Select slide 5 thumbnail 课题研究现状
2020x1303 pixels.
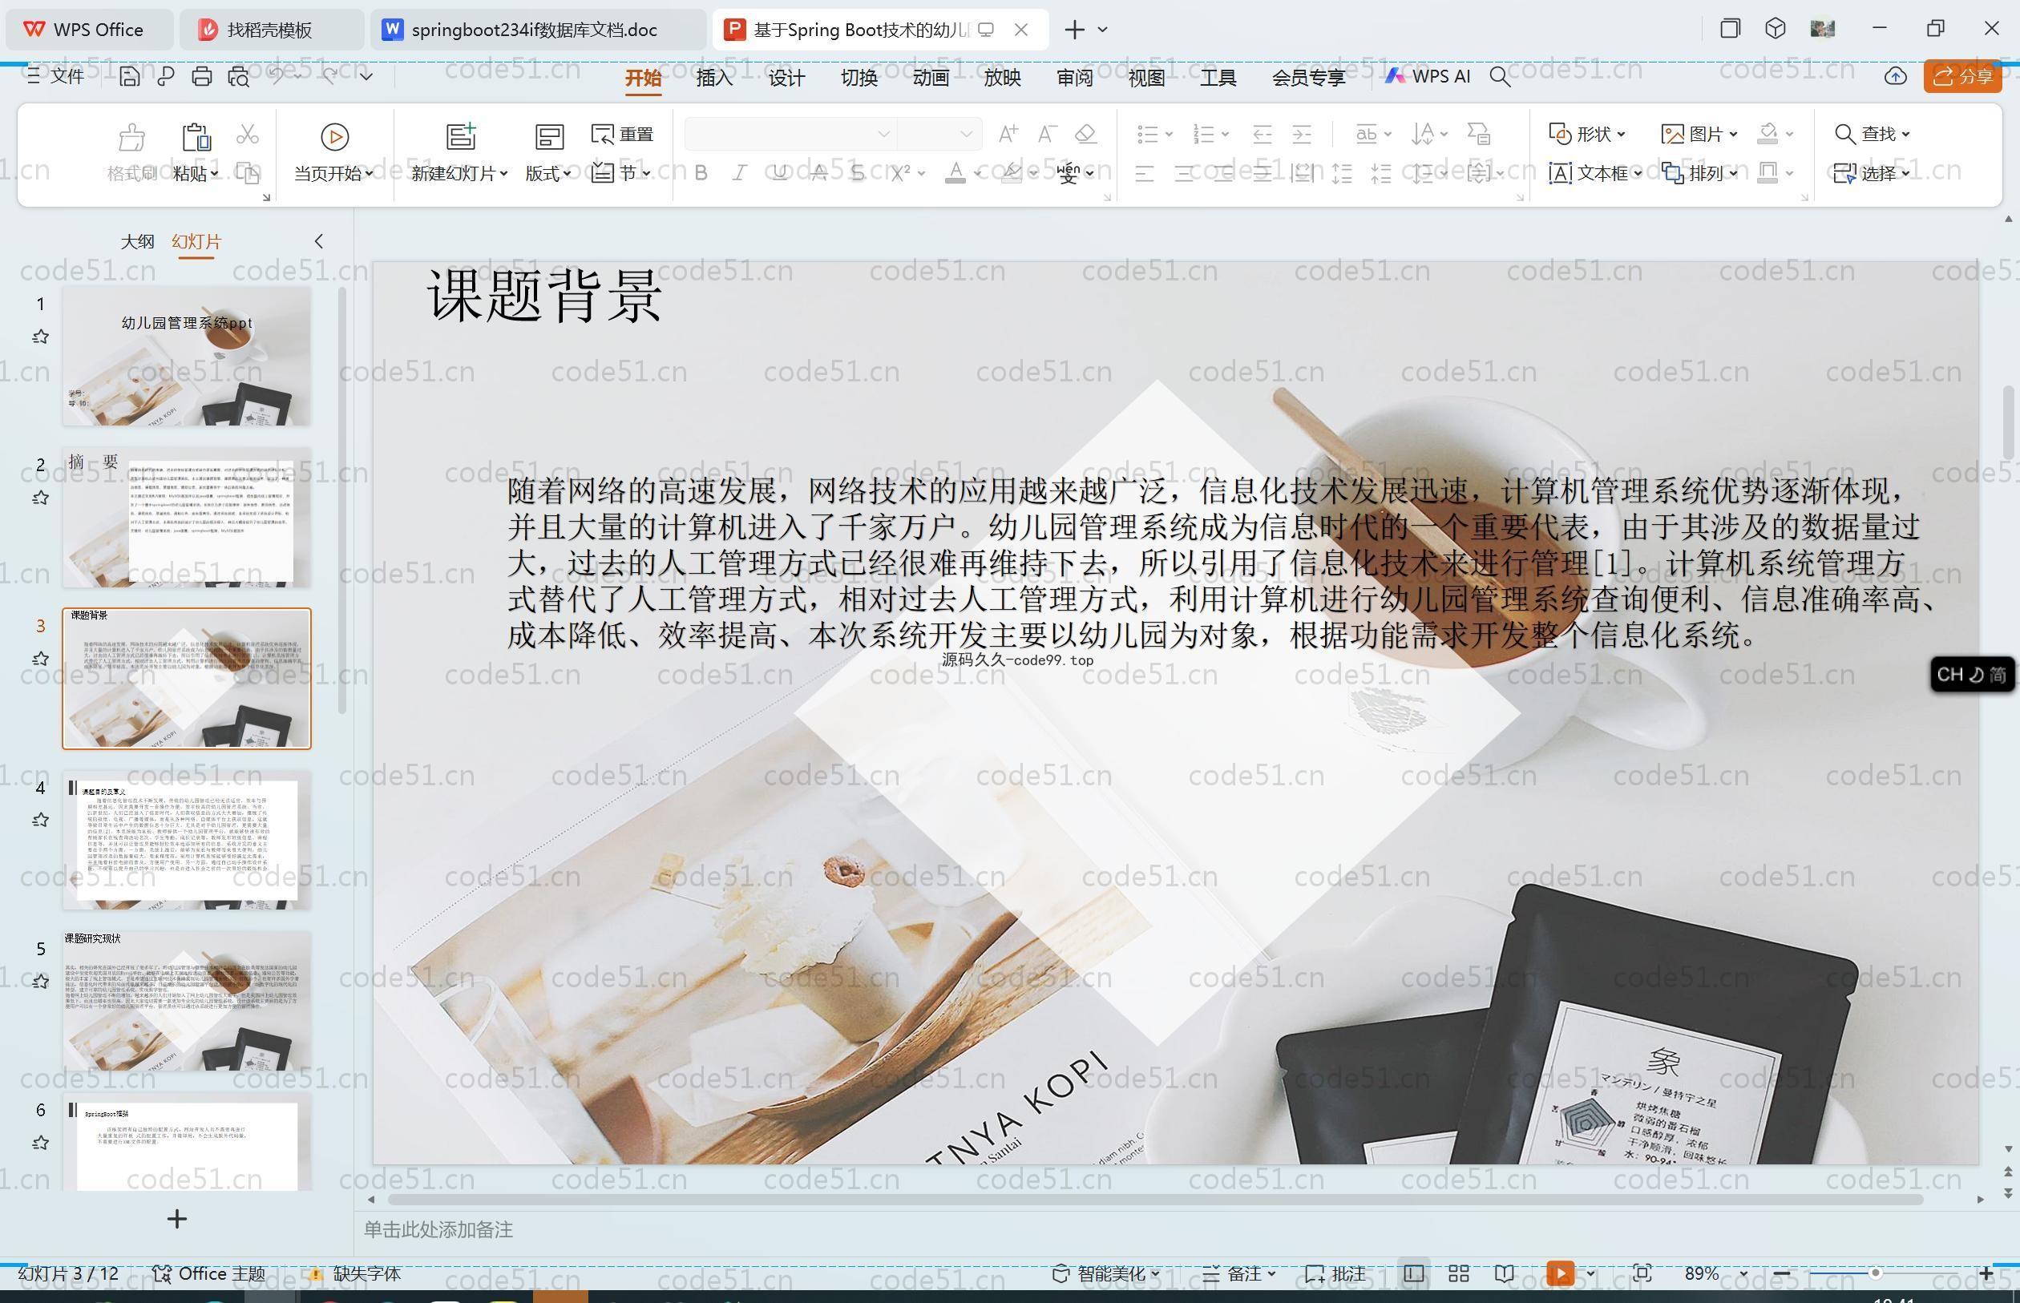[187, 1000]
